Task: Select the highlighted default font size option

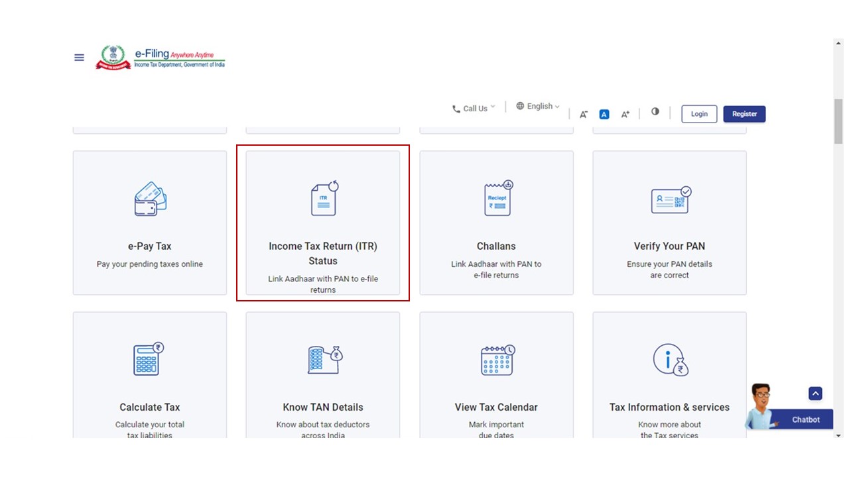Action: (x=604, y=113)
